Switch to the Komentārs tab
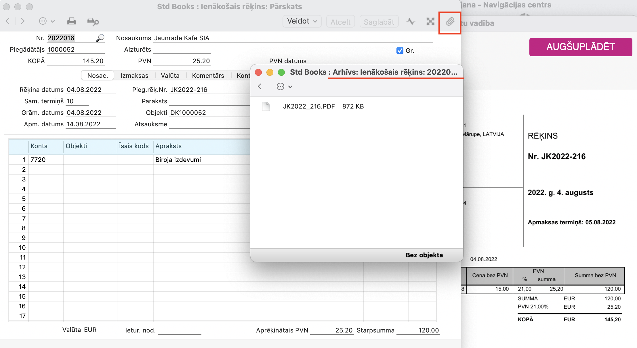This screenshot has width=637, height=348. (208, 76)
